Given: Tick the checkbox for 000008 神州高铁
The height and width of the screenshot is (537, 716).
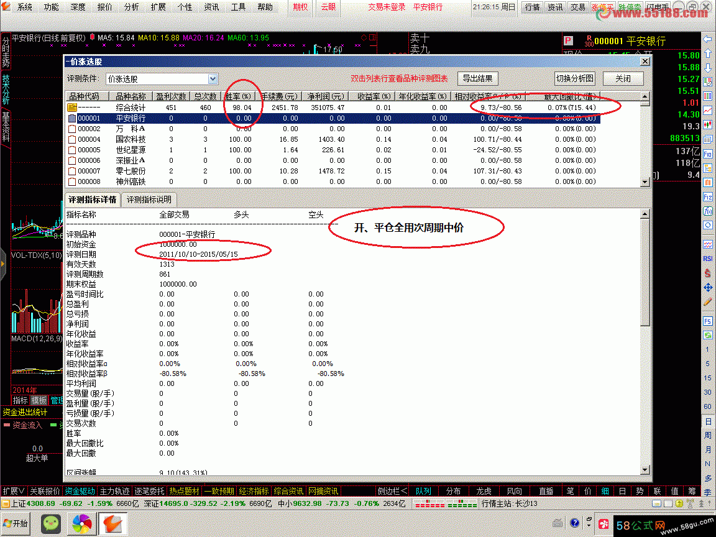Looking at the screenshot, I should coord(71,181).
